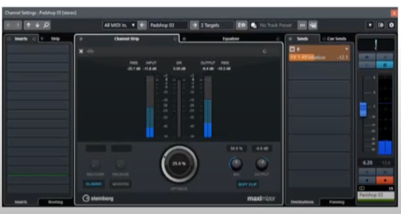The image size is (401, 214).
Task: Select the Modern maximizer mode
Action: pos(121,184)
